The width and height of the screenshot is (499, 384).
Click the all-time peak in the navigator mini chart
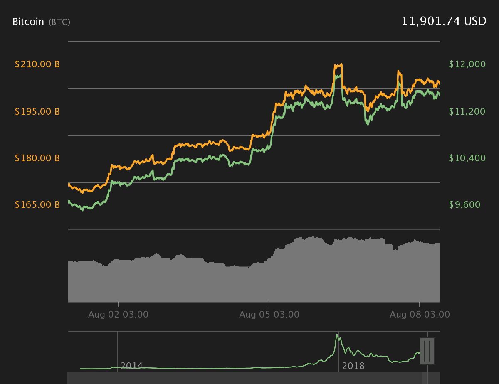click(x=337, y=335)
